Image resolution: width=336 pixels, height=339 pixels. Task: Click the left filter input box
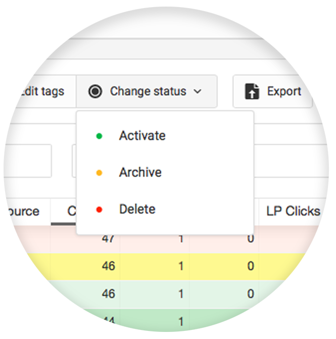point(27,161)
